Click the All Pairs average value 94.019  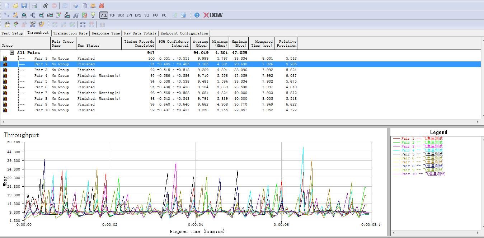click(201, 53)
